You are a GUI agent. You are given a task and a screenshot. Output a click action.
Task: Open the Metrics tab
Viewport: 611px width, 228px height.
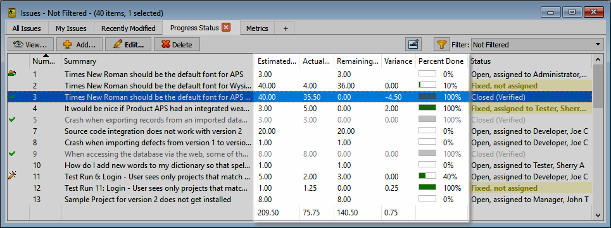click(x=257, y=28)
